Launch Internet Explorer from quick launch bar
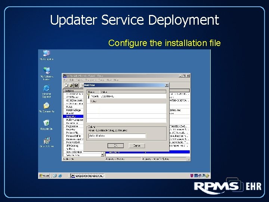This screenshot has width=269, height=202. [x=60, y=176]
